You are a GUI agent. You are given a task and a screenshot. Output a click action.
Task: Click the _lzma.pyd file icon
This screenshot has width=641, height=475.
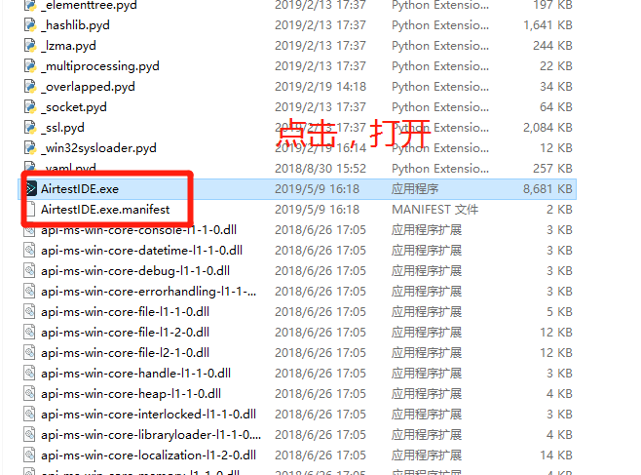(x=30, y=46)
